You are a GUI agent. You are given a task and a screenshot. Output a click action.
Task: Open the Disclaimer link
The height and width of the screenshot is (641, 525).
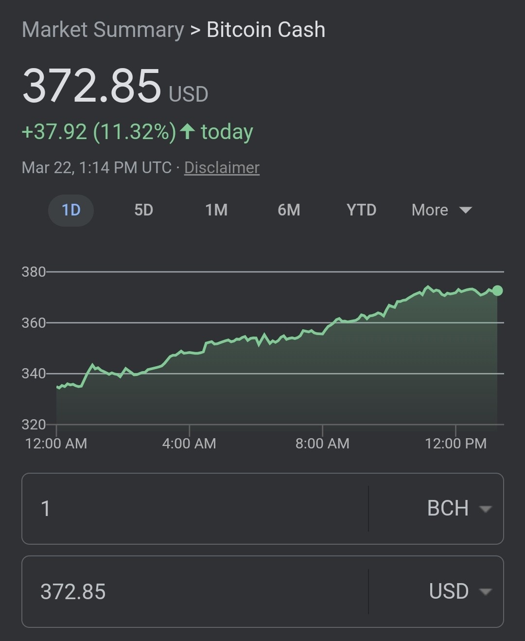222,167
